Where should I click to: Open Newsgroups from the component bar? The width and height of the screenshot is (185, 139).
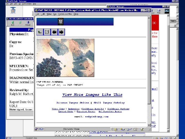(x=129, y=129)
